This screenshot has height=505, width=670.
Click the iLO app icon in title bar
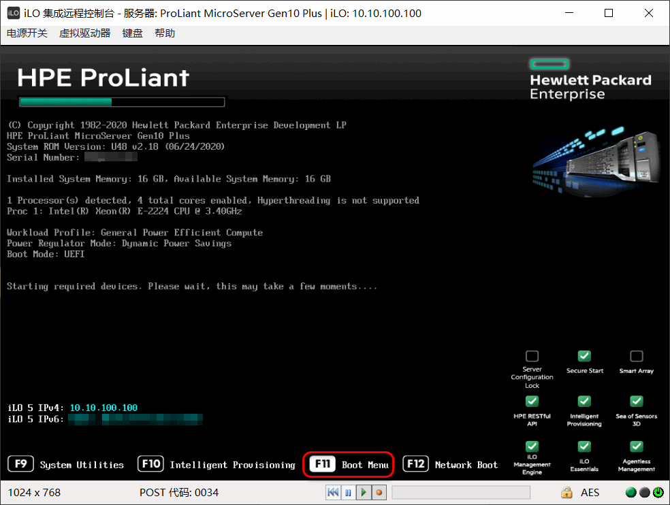(x=13, y=13)
